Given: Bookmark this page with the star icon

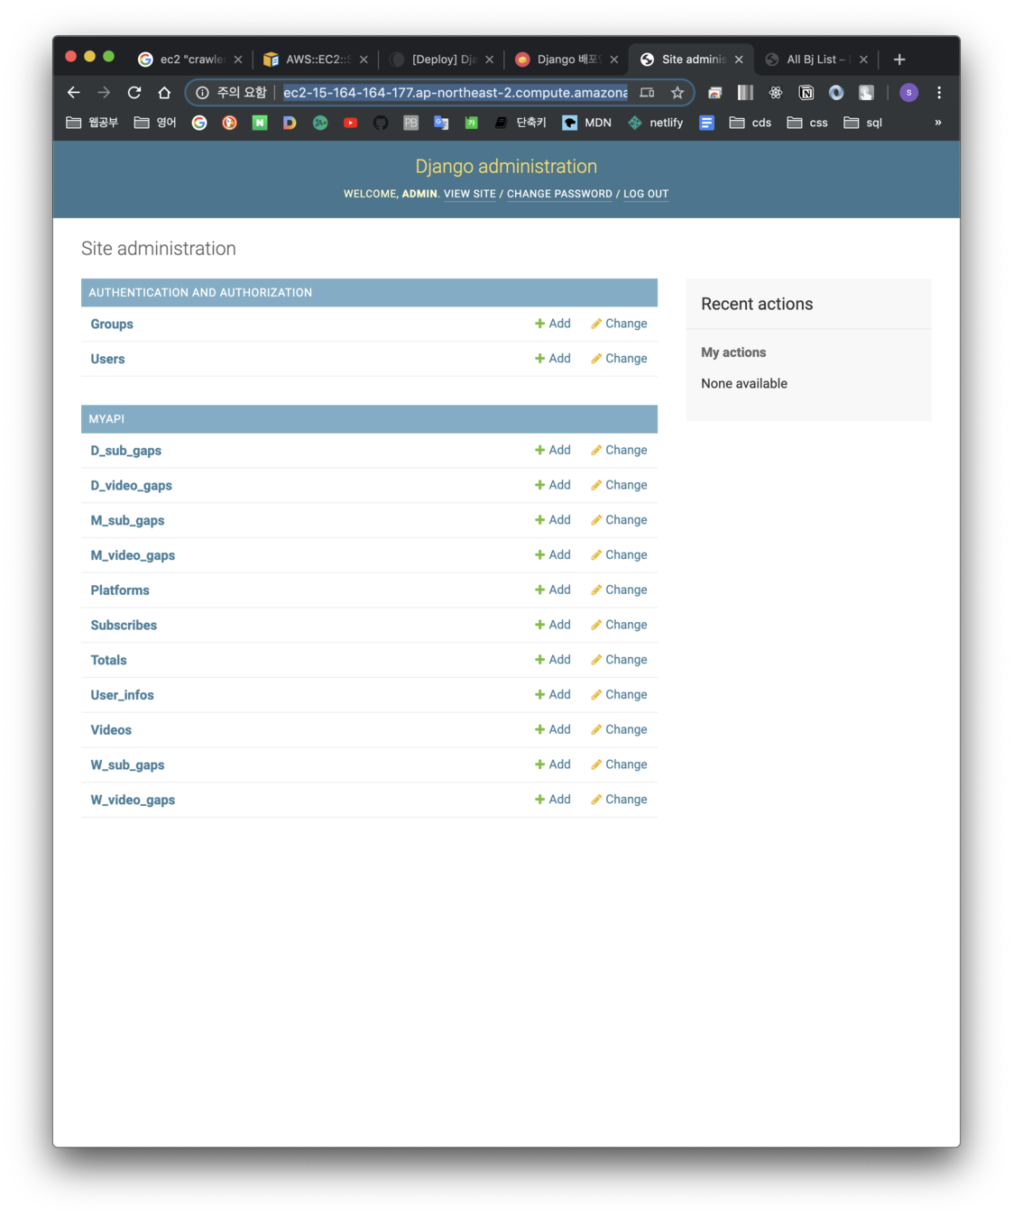Looking at the screenshot, I should [x=677, y=93].
